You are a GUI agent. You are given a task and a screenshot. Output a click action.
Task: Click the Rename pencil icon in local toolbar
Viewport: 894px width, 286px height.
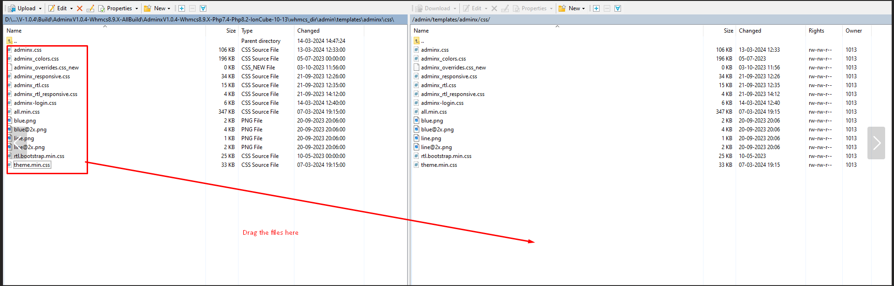[90, 8]
